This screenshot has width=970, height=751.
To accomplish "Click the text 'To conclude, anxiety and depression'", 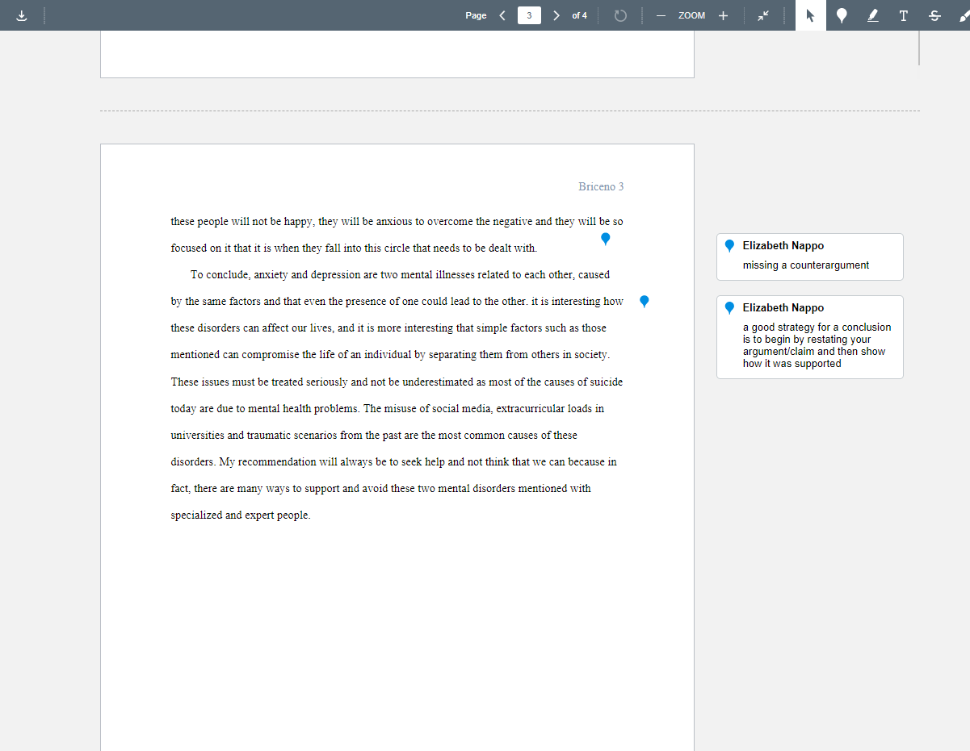I will pos(275,274).
